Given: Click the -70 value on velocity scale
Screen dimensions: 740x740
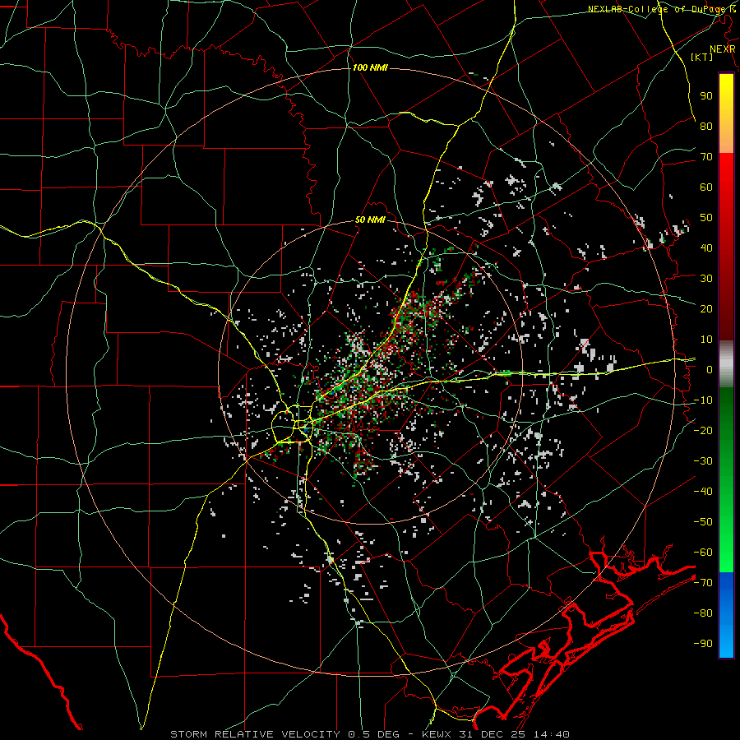Looking at the screenshot, I should click(703, 583).
